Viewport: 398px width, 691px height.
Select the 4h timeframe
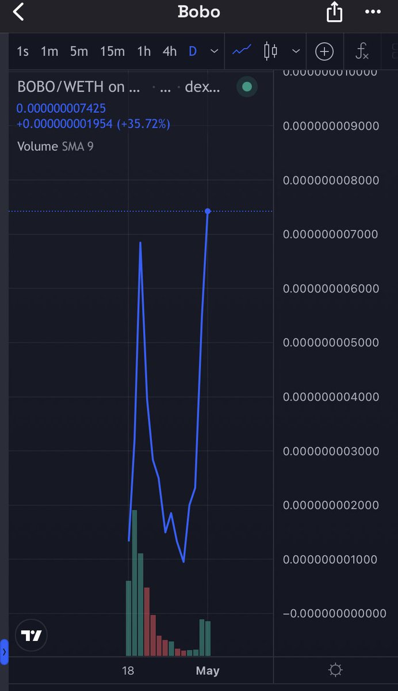point(170,51)
